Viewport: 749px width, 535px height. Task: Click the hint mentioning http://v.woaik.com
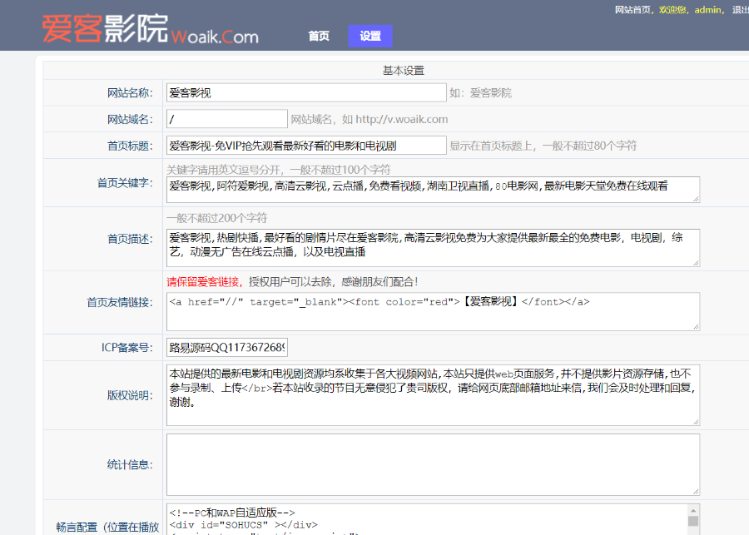370,120
